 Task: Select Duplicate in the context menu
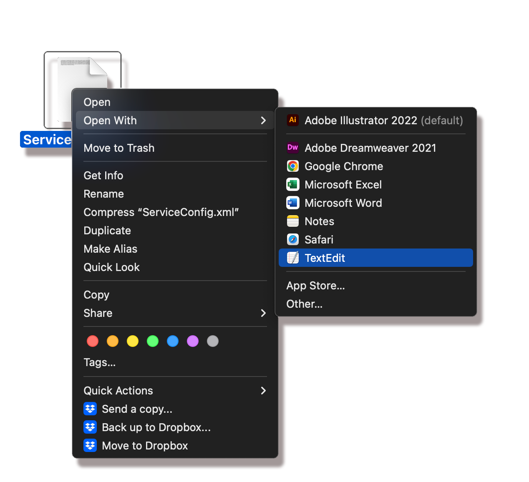(175, 231)
